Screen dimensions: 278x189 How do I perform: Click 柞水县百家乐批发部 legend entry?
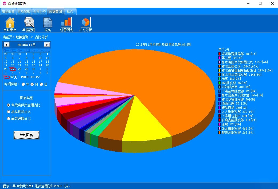pos(241,95)
